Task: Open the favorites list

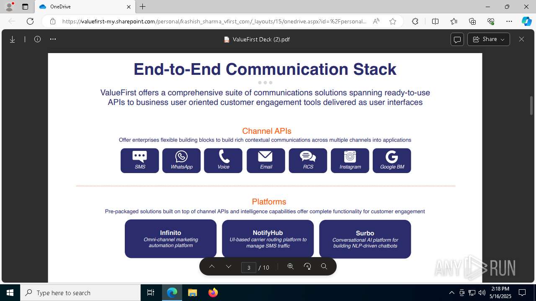Action: [x=454, y=21]
